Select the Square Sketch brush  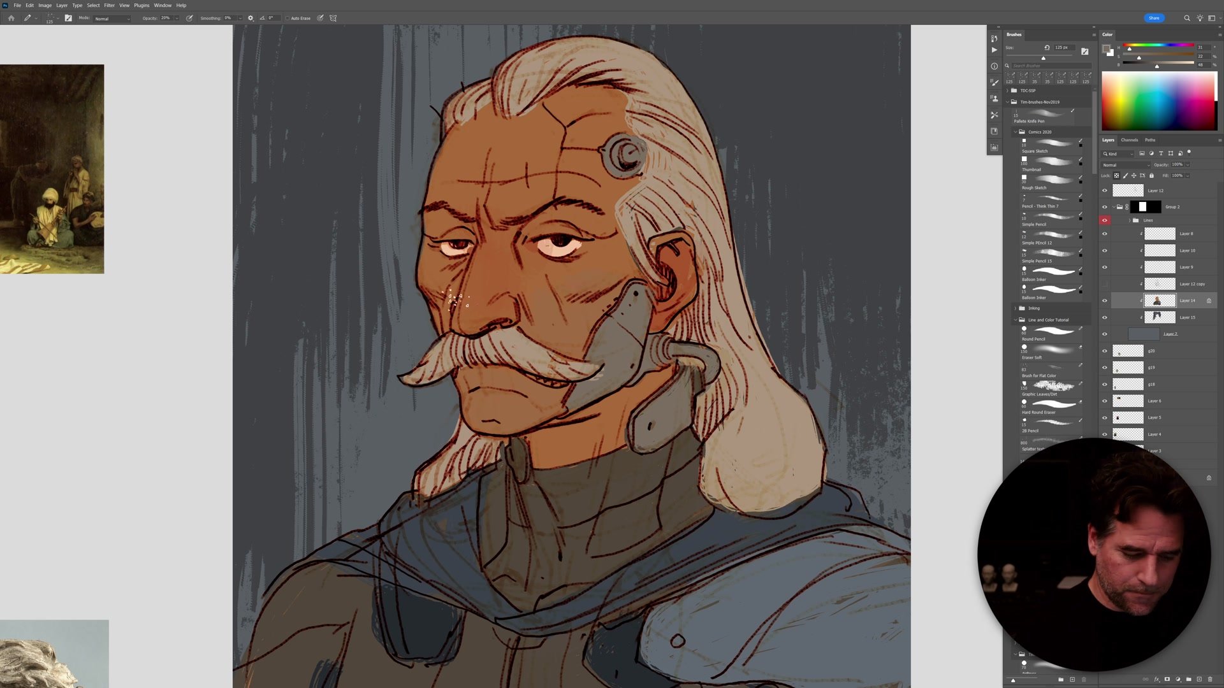pos(1050,146)
